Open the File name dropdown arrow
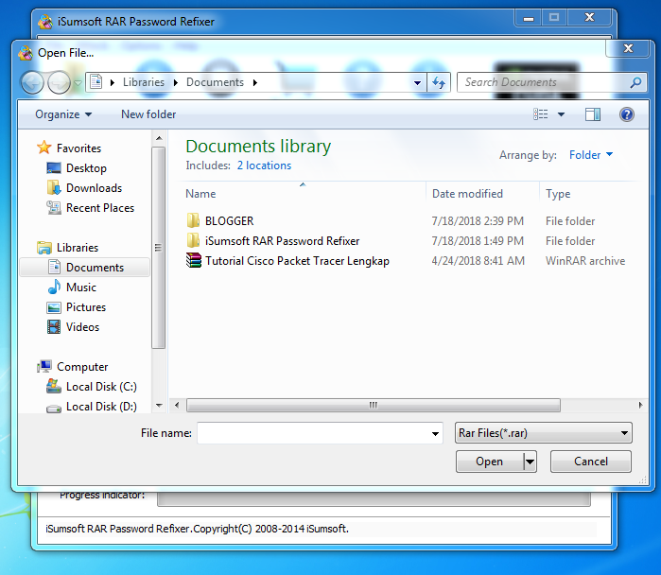This screenshot has width=661, height=575. point(436,433)
